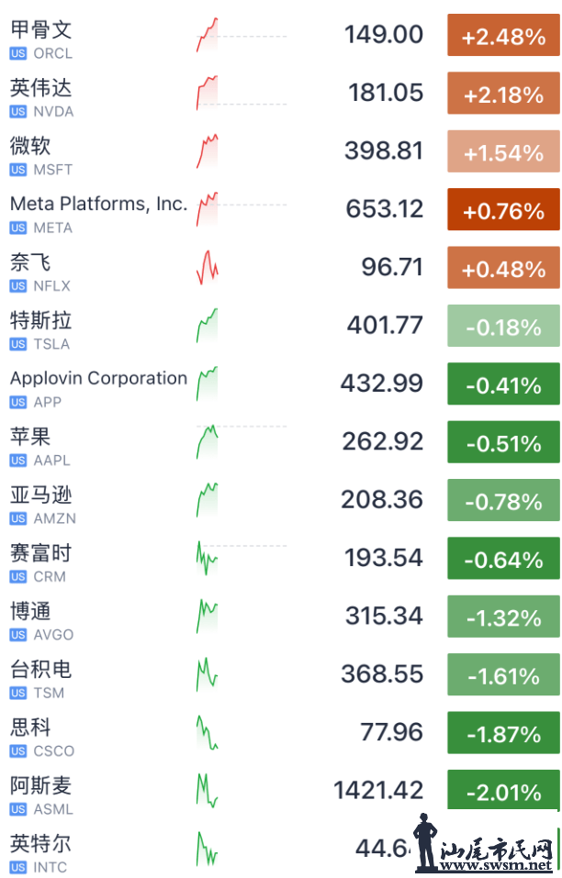
Task: Click the US market badge beside NVDA
Action: (x=18, y=111)
